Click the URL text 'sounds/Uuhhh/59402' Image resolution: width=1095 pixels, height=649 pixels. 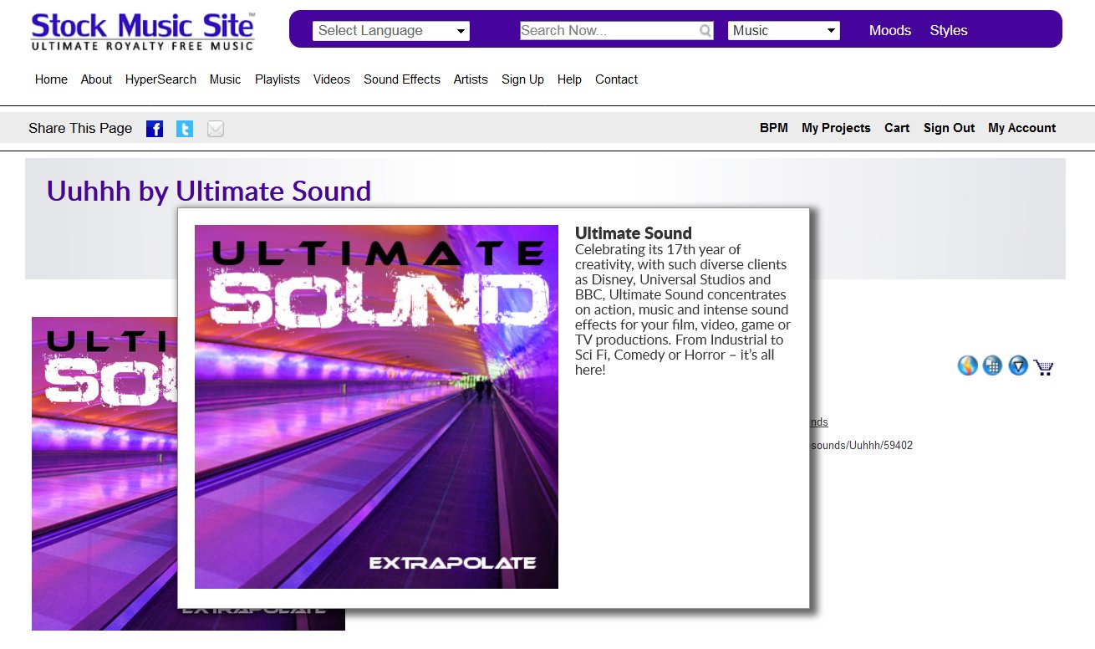point(861,446)
